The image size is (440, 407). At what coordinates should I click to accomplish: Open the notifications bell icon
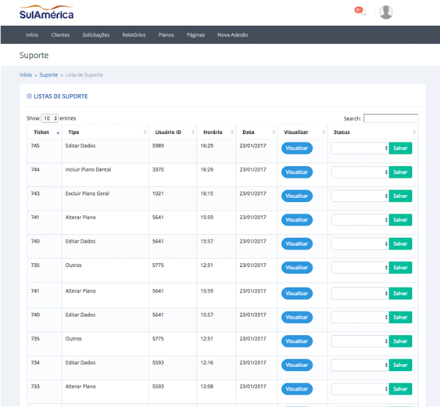tap(363, 12)
